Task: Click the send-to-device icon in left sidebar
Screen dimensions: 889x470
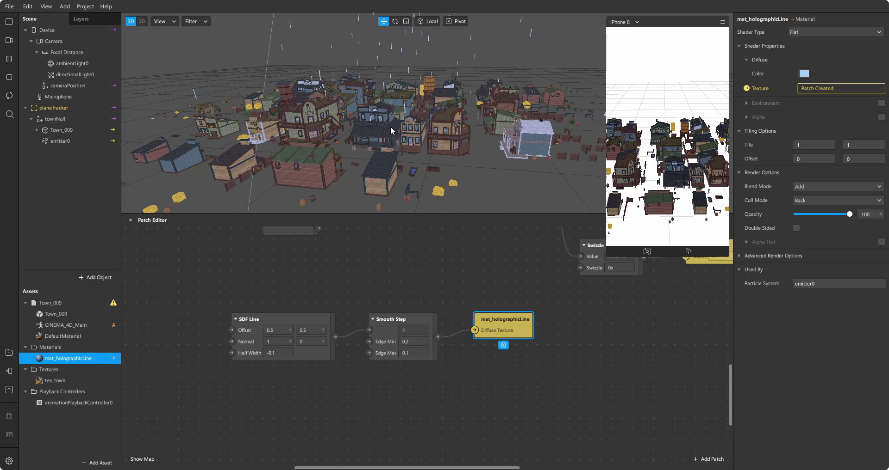Action: click(9, 371)
